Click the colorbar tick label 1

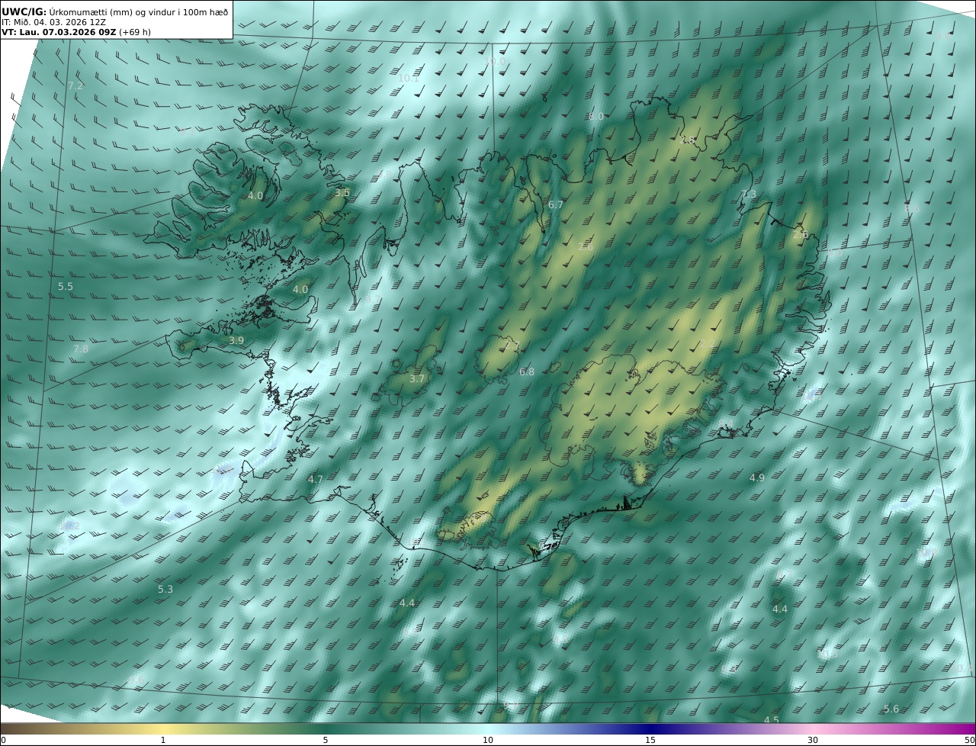tap(162, 741)
